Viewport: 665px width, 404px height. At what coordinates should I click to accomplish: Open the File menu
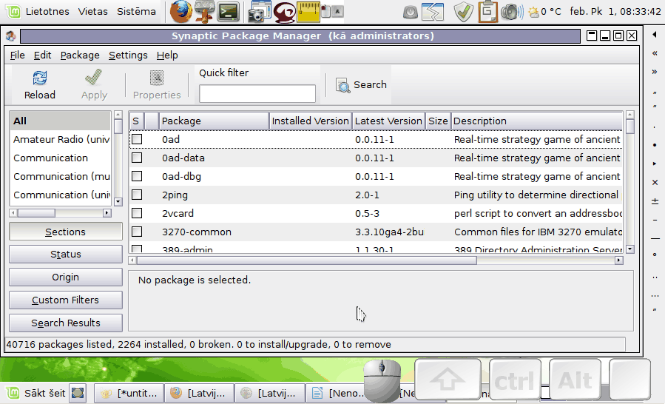[18, 55]
